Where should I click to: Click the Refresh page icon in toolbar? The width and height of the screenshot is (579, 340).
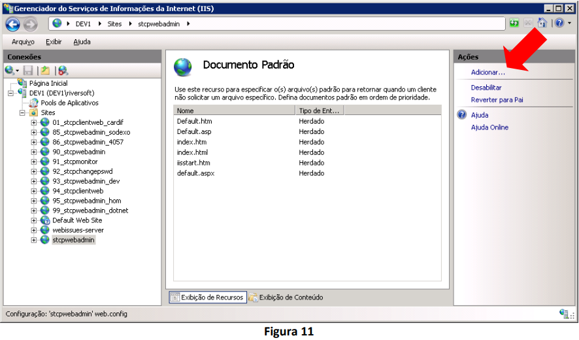(514, 23)
